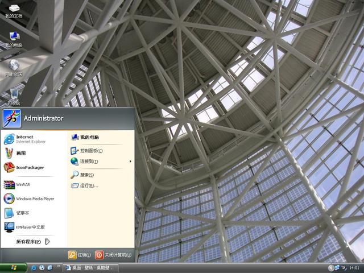The height and width of the screenshot is (273, 364).
Task: Click the 记事本 notepad icon
Action: (9, 213)
